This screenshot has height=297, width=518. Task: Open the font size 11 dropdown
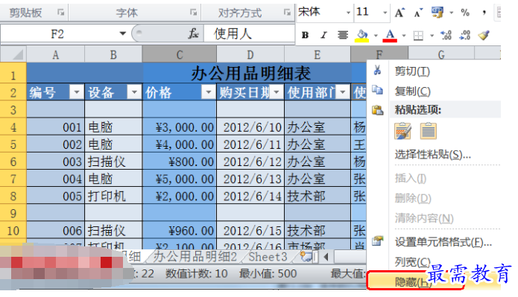click(x=385, y=13)
